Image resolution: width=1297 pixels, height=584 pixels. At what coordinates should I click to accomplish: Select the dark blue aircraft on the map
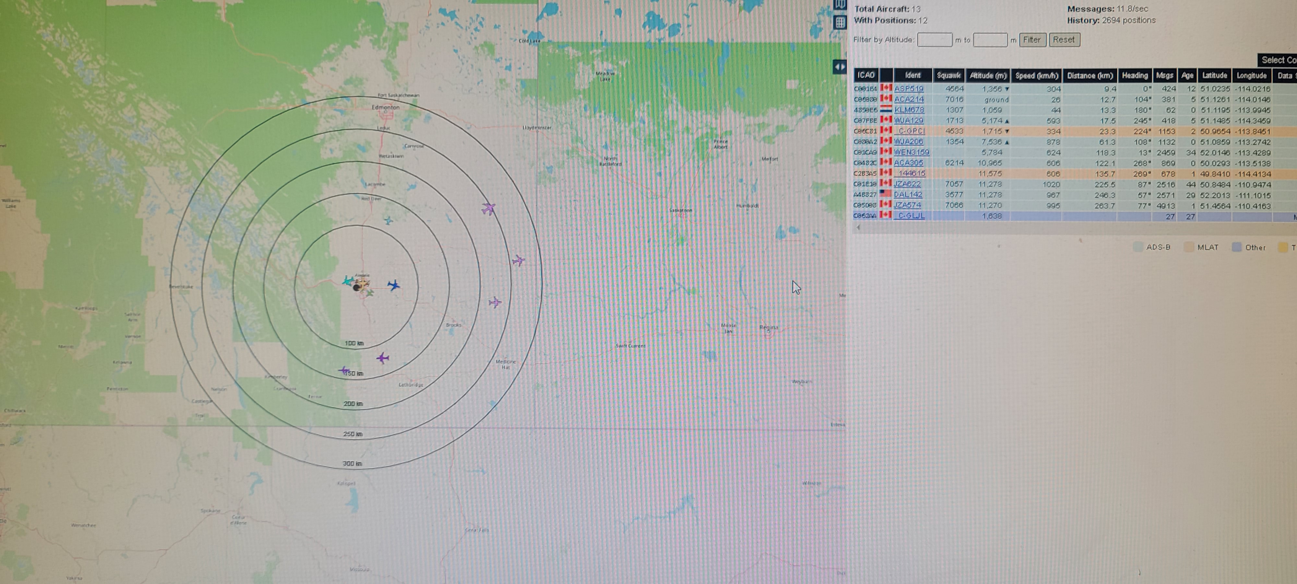pyautogui.click(x=394, y=286)
